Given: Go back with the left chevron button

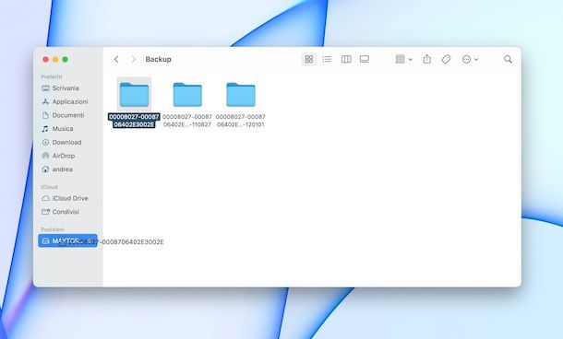Looking at the screenshot, I should (x=116, y=59).
